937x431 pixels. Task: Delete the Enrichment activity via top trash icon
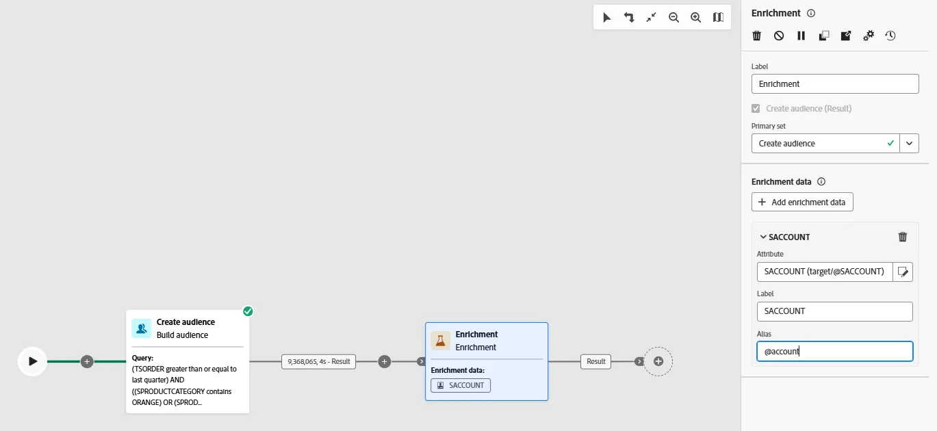tap(757, 36)
